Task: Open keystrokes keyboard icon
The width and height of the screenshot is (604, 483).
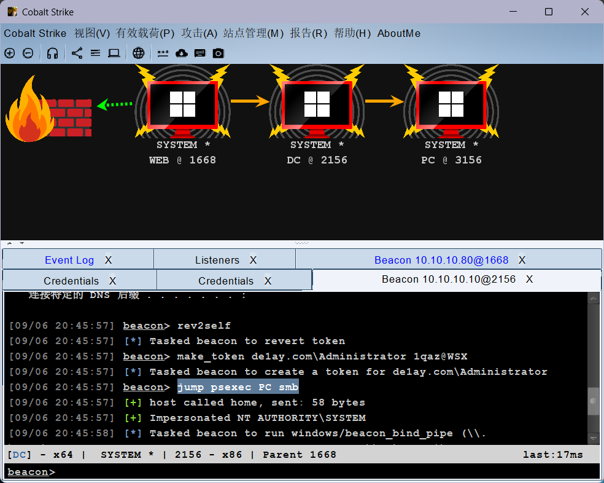Action: 200,53
